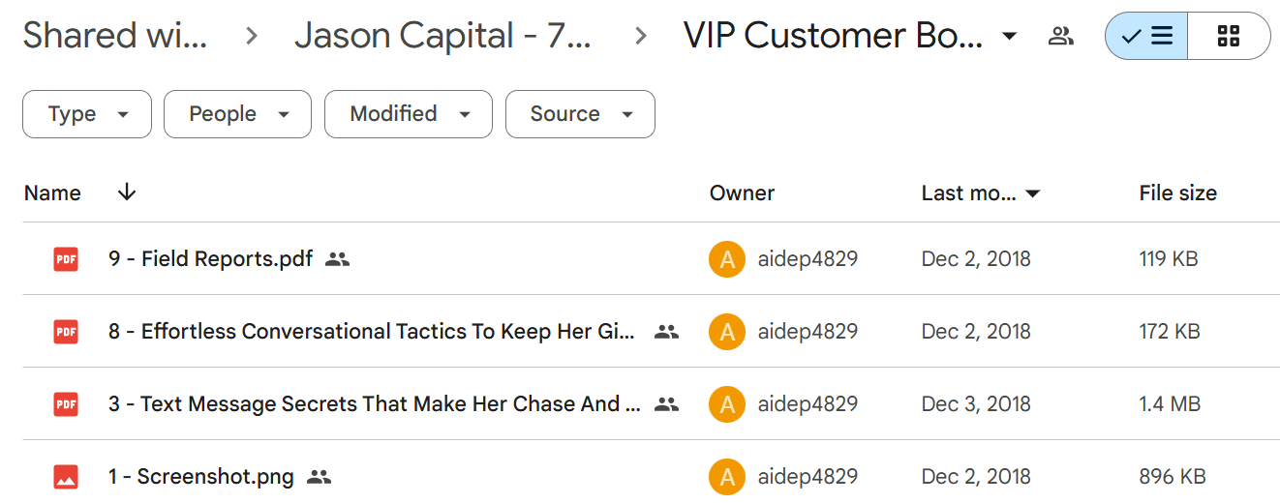Screen dimensions: 1280x504
Task: Expand the Modified filter dropdown
Action: point(408,114)
